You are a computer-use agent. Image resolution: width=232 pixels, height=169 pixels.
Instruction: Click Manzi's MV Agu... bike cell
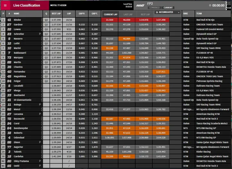[x=188, y=109]
